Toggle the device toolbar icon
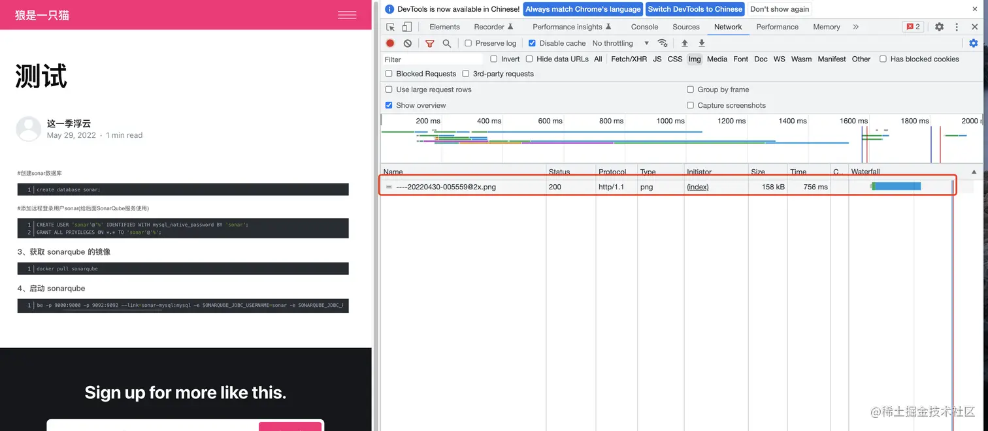The height and width of the screenshot is (431, 988). click(407, 27)
